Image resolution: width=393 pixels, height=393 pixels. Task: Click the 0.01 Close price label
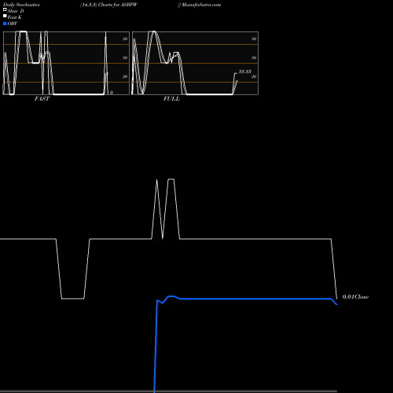355,297
